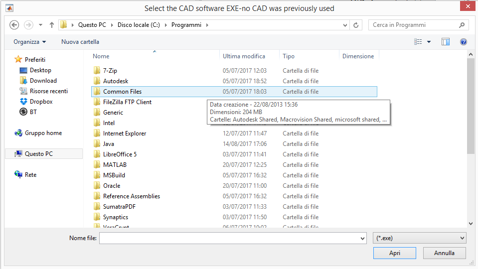Image resolution: width=478 pixels, height=269 pixels.
Task: Open Desktop in the navigation pane
Action: [35, 70]
